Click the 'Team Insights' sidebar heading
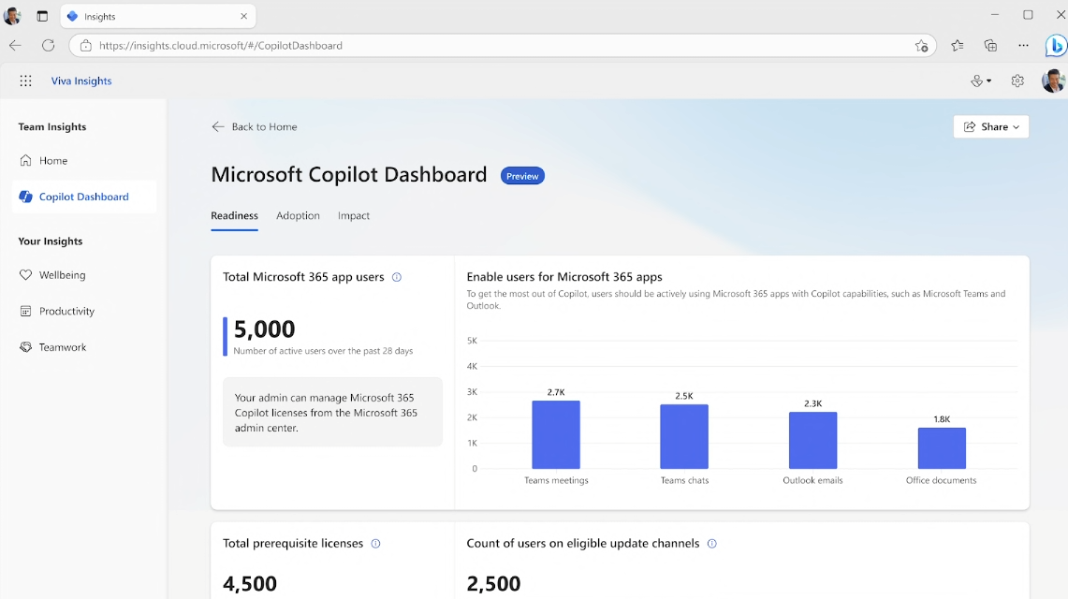Image resolution: width=1068 pixels, height=599 pixels. click(x=52, y=126)
